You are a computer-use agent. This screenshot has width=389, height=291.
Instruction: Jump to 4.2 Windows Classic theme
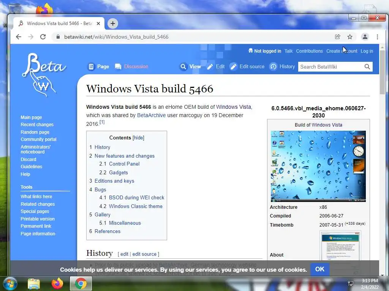[131, 206]
